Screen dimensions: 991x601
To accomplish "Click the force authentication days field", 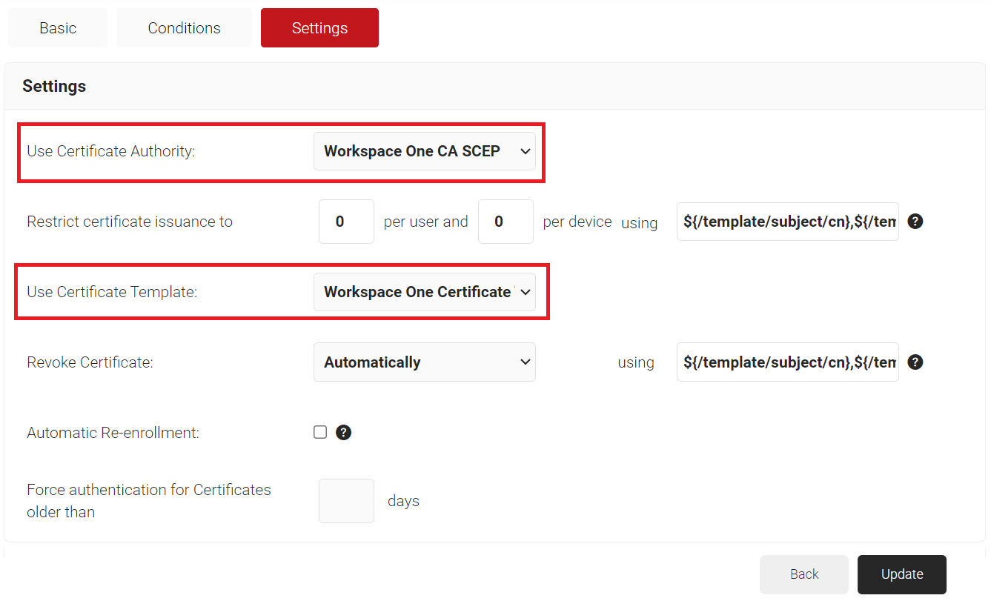I will click(346, 501).
